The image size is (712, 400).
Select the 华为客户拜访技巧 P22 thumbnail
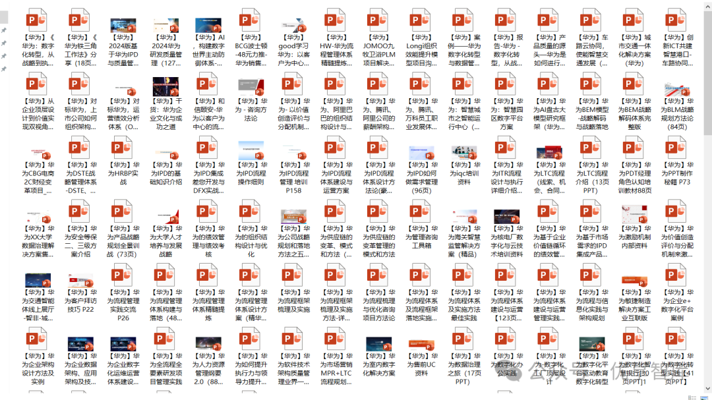point(80,280)
